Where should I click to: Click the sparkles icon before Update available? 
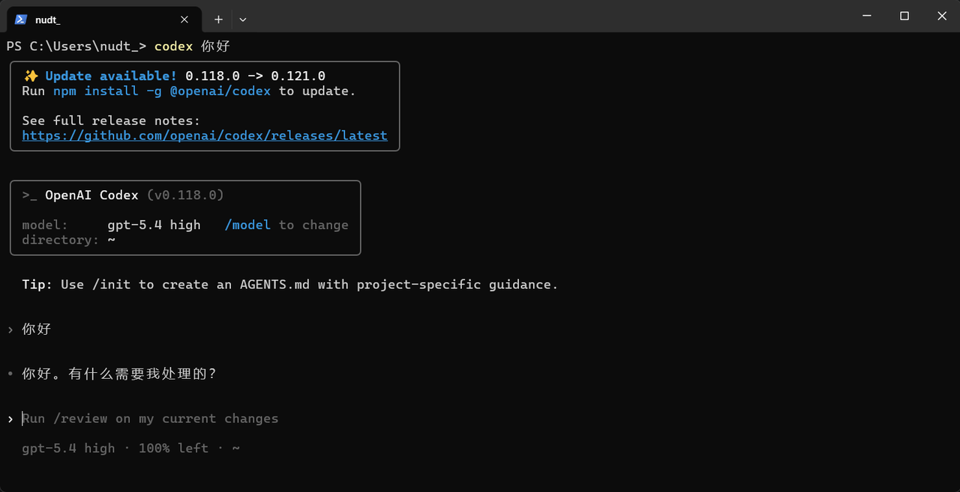[31, 76]
